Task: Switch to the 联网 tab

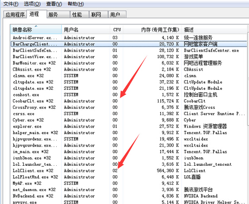Action: (x=99, y=14)
